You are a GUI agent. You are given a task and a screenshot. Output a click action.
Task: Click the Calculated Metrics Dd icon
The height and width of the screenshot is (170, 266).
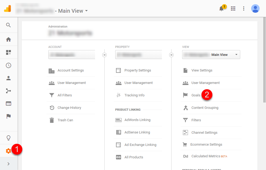pos(186,156)
